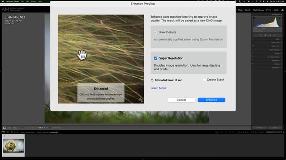Toggle the Detail panel on/off switch
The width and height of the screenshot is (286, 160).
pyautogui.click(x=253, y=53)
